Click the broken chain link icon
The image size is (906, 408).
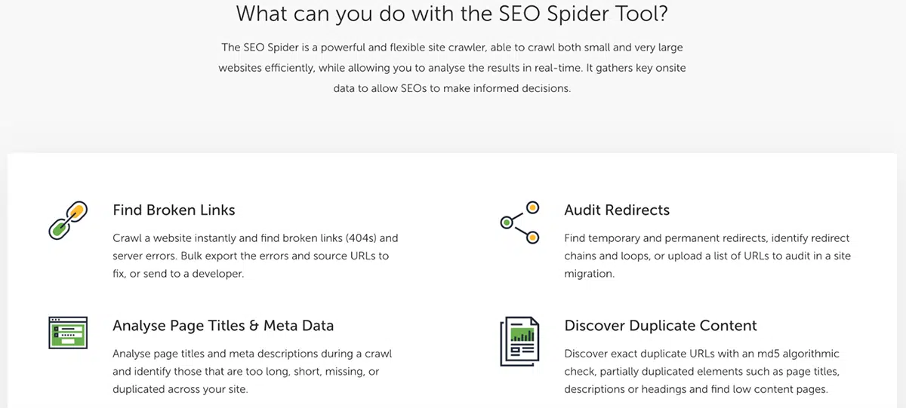click(68, 220)
